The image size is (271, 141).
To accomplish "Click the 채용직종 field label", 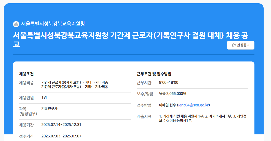I will coord(26,83).
